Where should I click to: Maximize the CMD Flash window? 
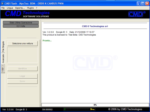point(143,3)
